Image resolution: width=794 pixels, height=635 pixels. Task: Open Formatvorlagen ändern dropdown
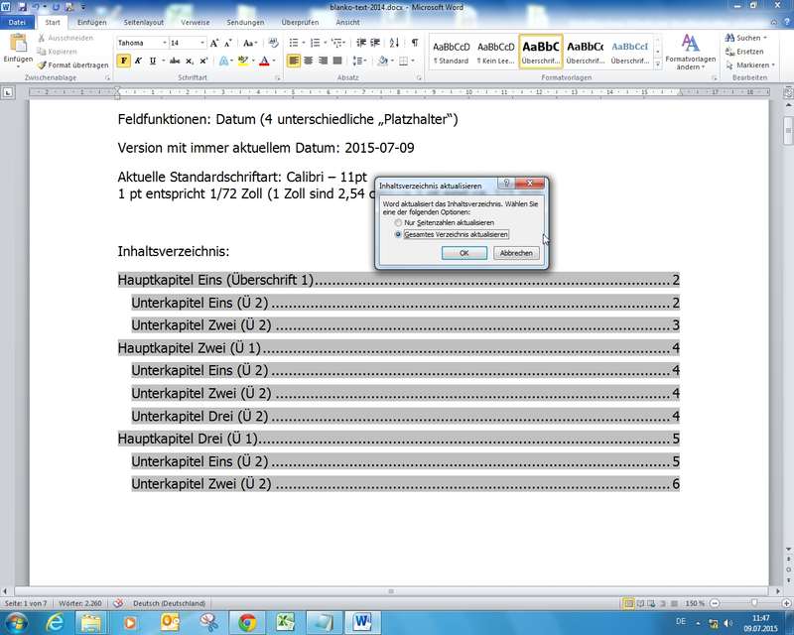pyautogui.click(x=690, y=53)
